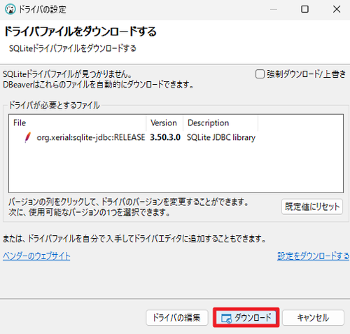Click the empty area of file list
The image size is (350, 334).
(x=176, y=168)
